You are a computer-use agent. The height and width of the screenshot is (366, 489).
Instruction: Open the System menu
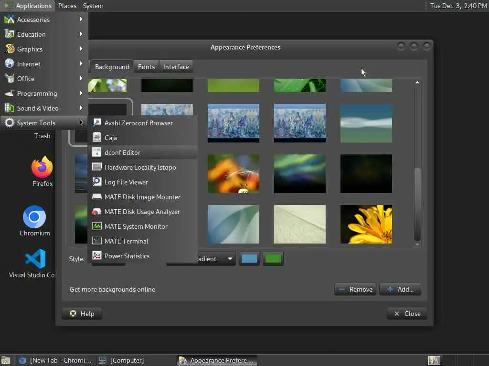(93, 6)
